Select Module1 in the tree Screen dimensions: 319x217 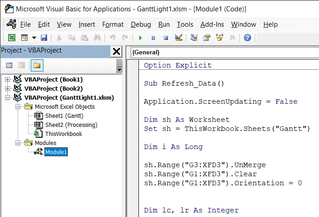pos(56,152)
